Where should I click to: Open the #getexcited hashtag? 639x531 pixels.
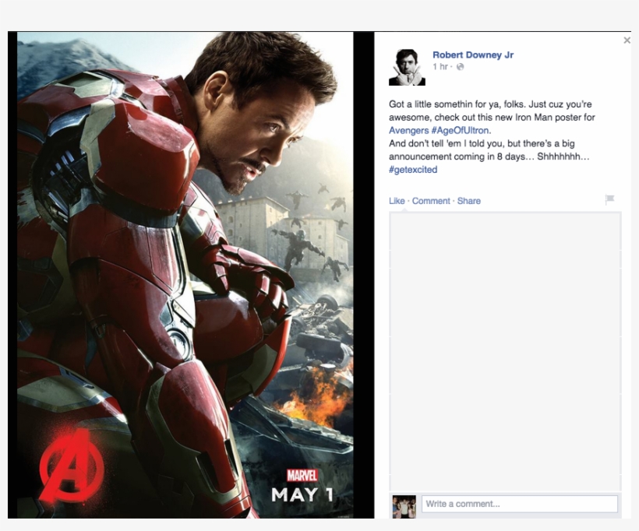click(x=413, y=170)
